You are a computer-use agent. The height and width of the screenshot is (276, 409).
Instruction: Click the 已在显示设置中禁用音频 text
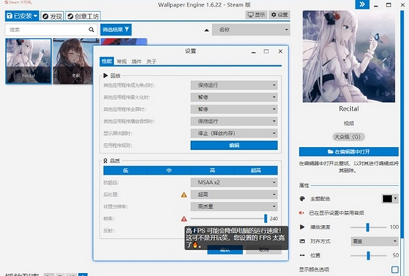336,213
